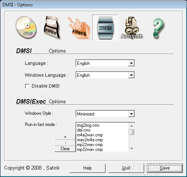Screen dimensions: 187x177
Task: Expand the Windows Language dropdown
Action: point(131,75)
